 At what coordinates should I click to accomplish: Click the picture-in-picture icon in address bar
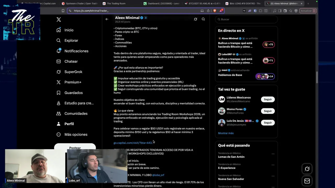tap(202, 11)
